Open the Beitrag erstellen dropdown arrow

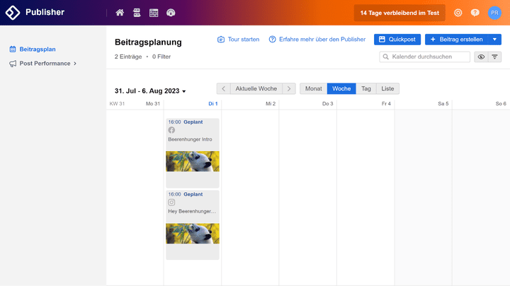point(494,40)
